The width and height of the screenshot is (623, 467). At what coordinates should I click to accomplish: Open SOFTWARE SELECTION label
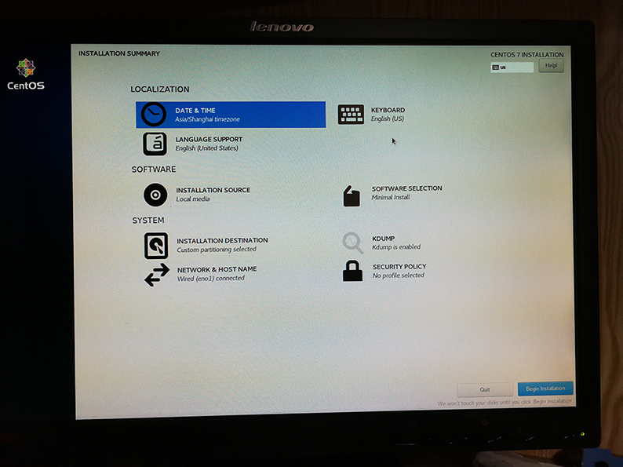(x=407, y=188)
